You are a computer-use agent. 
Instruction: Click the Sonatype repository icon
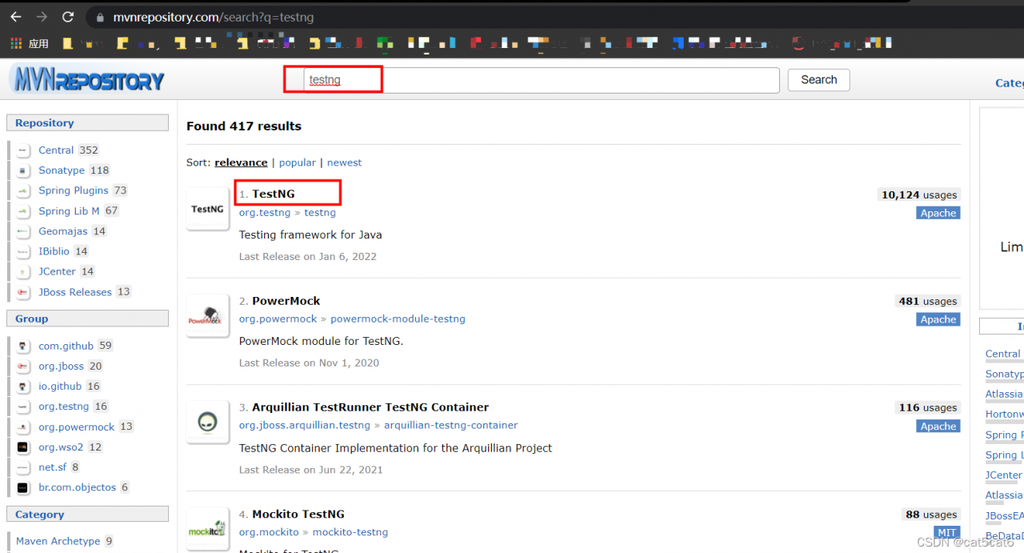click(x=23, y=170)
